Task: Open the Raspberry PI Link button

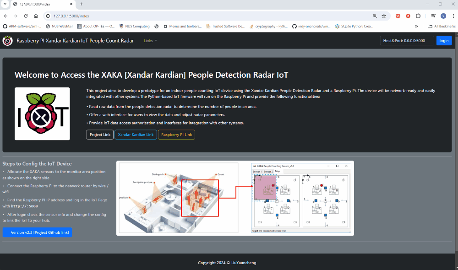Action: point(176,135)
